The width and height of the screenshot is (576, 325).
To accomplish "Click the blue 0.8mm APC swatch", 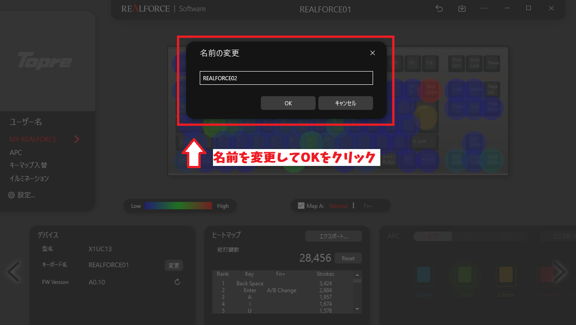I will point(424,275).
